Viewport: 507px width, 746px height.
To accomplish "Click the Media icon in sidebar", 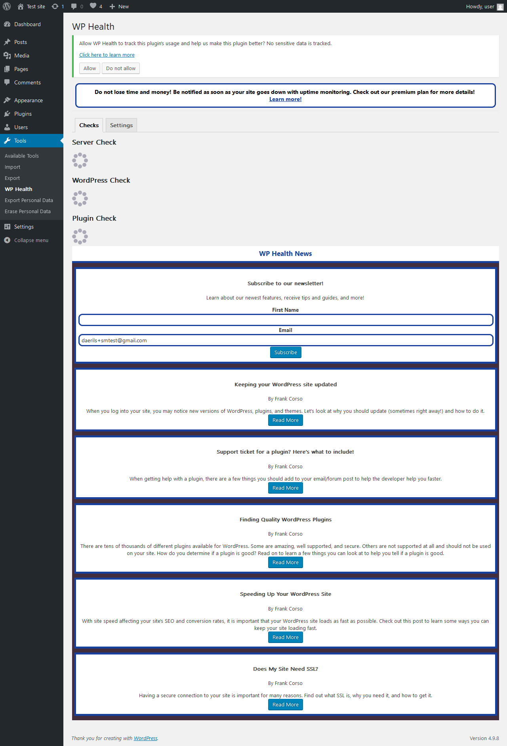I will (x=7, y=55).
